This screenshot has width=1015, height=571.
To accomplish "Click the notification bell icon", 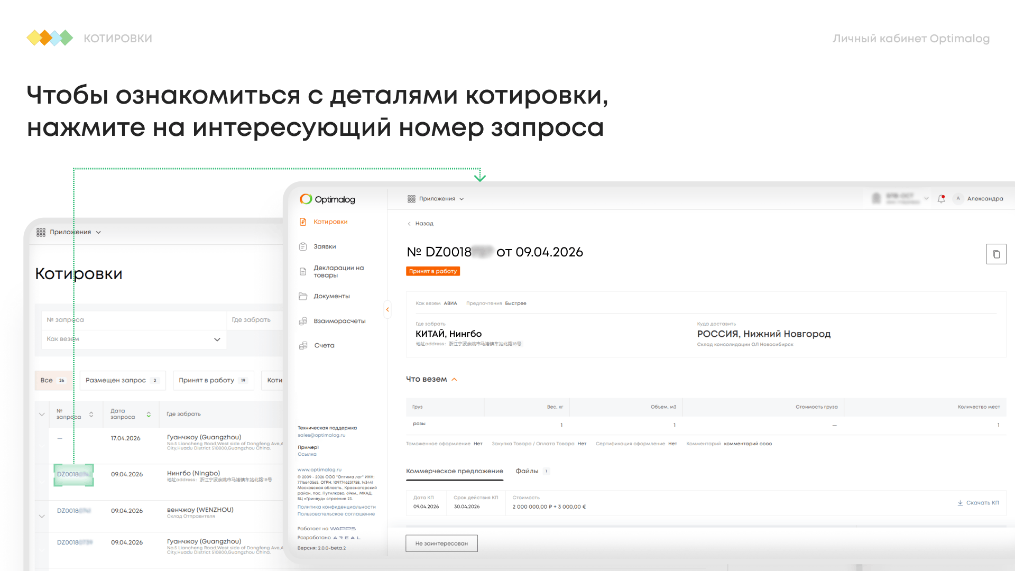I will (x=941, y=199).
